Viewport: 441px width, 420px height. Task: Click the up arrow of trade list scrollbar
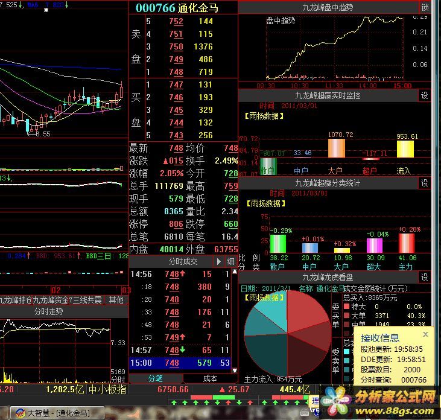[x=235, y=272]
